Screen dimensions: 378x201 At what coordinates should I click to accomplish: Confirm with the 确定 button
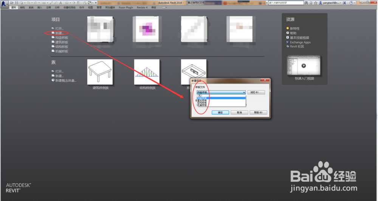(220, 112)
